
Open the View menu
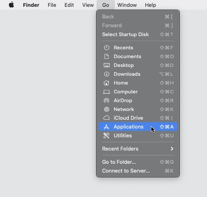coord(88,5)
